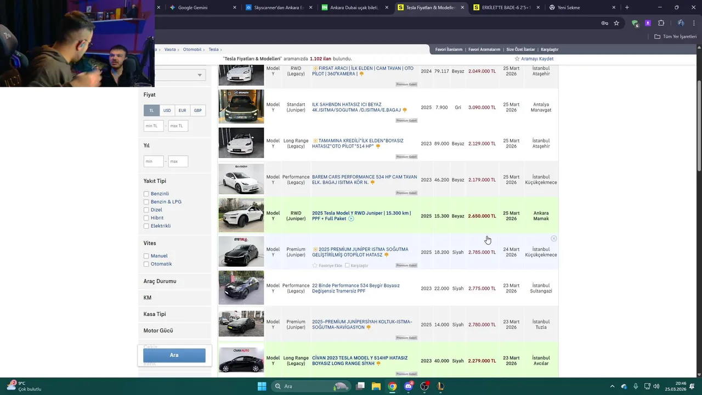Image resolution: width=702 pixels, height=395 pixels.
Task: Open thumbnail of CIVAN 2023 Tesla listing
Action: pyautogui.click(x=241, y=360)
